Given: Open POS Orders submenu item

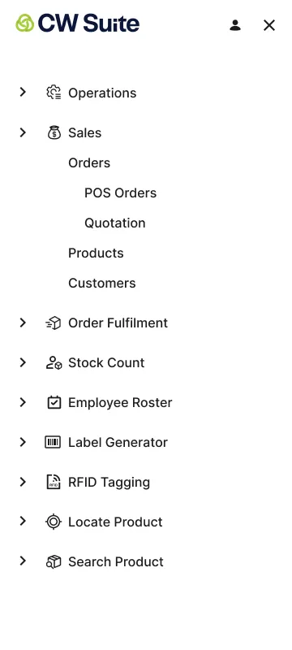Looking at the screenshot, I should pos(120,193).
